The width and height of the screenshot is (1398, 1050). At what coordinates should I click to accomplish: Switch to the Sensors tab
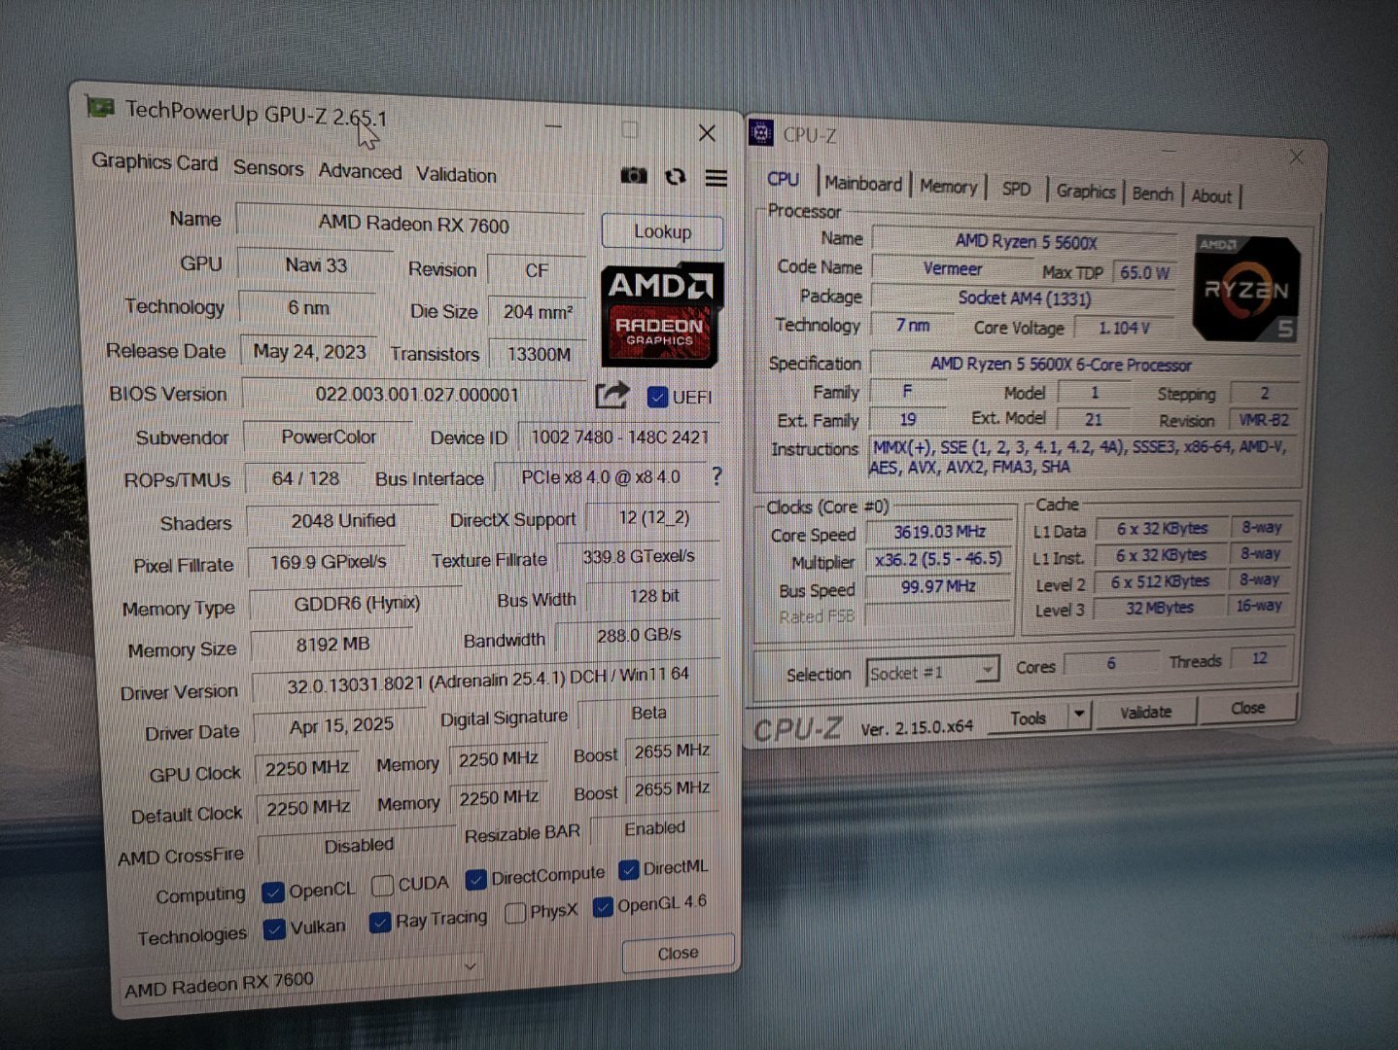click(x=268, y=168)
